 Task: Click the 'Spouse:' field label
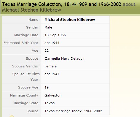point(33,58)
